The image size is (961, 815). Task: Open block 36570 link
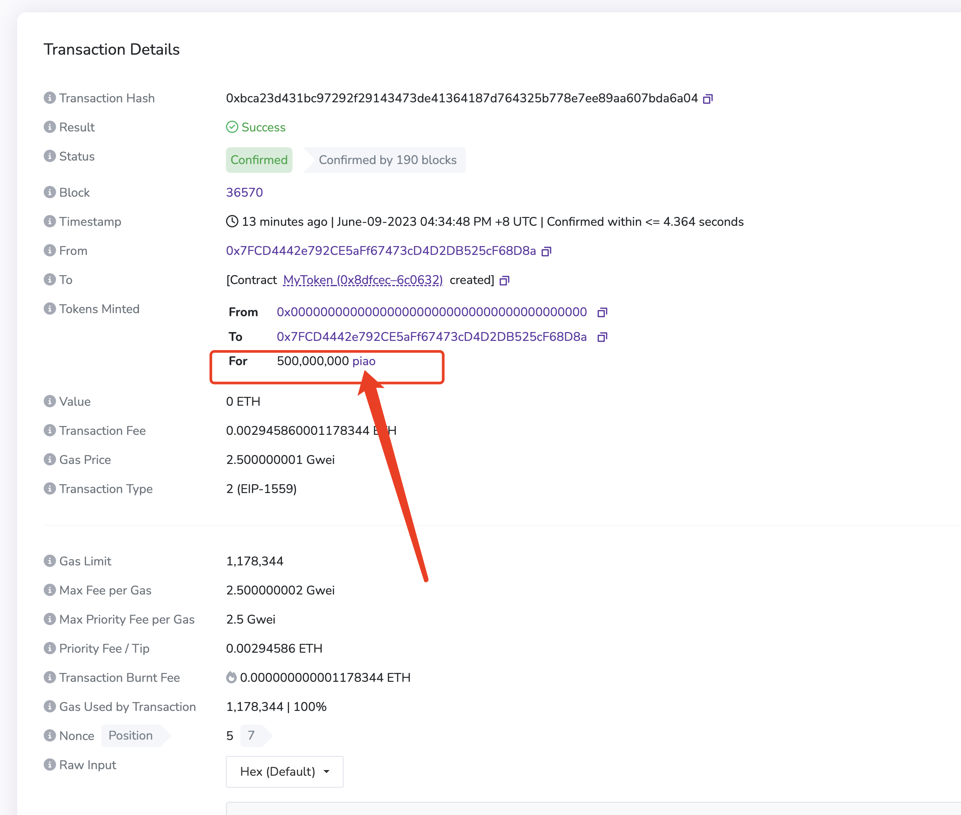244,193
